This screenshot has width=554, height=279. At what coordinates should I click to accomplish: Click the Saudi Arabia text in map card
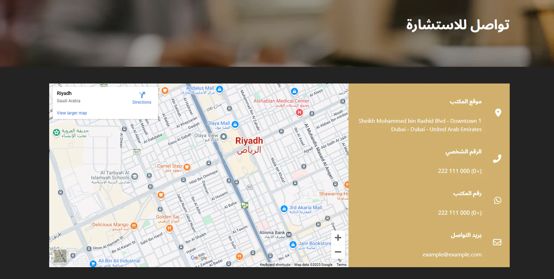coord(68,101)
